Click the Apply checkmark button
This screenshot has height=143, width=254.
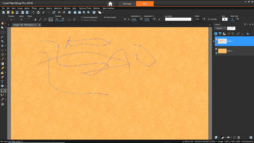coord(21,19)
